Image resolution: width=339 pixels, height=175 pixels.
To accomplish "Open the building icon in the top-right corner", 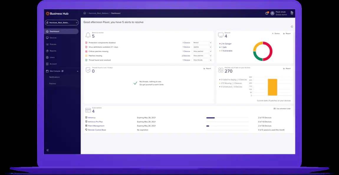I will [x=292, y=13].
